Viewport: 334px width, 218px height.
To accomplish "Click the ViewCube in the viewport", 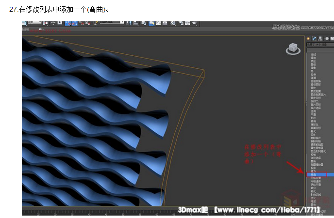I will [293, 48].
